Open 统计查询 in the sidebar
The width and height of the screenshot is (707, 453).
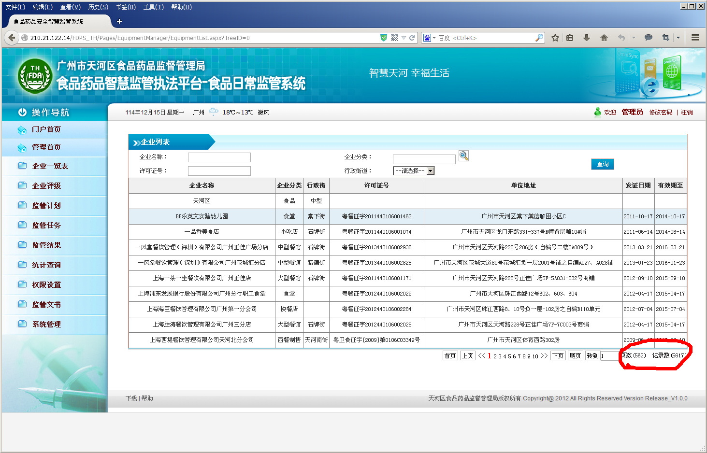[46, 265]
